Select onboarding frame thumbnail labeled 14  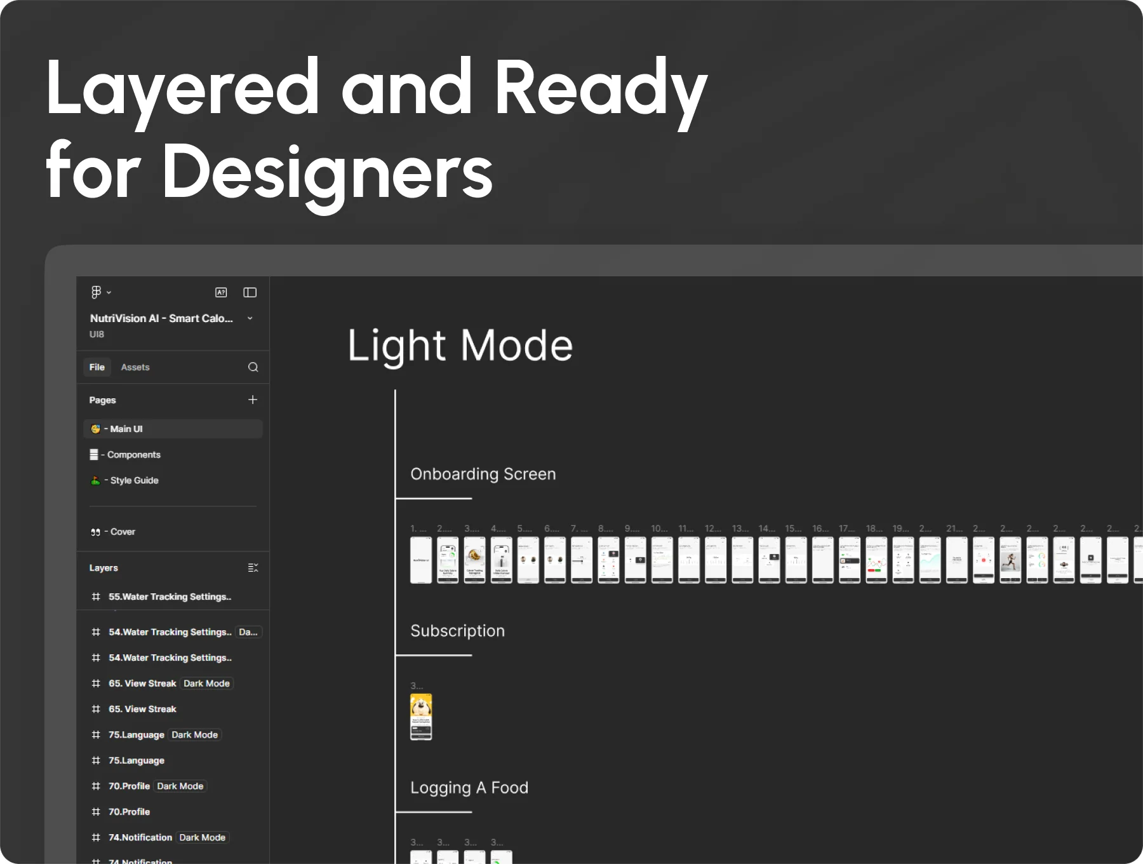point(769,560)
